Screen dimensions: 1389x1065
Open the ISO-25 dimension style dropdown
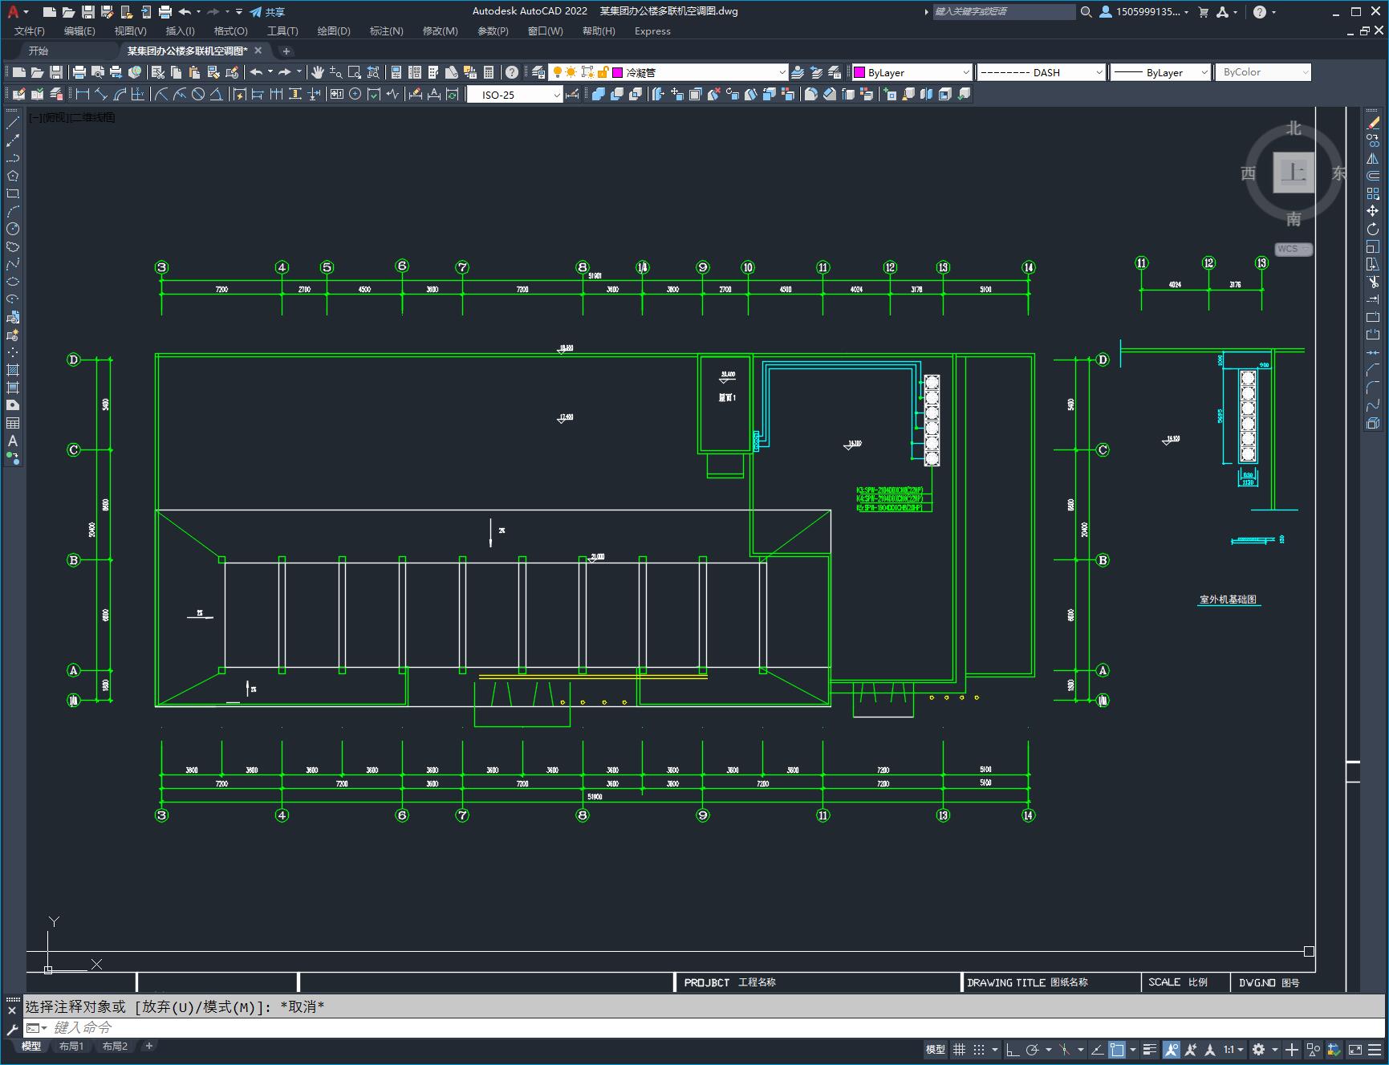(x=515, y=95)
